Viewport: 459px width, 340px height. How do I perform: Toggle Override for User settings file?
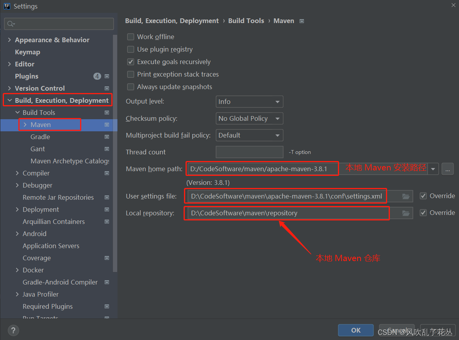(x=423, y=196)
